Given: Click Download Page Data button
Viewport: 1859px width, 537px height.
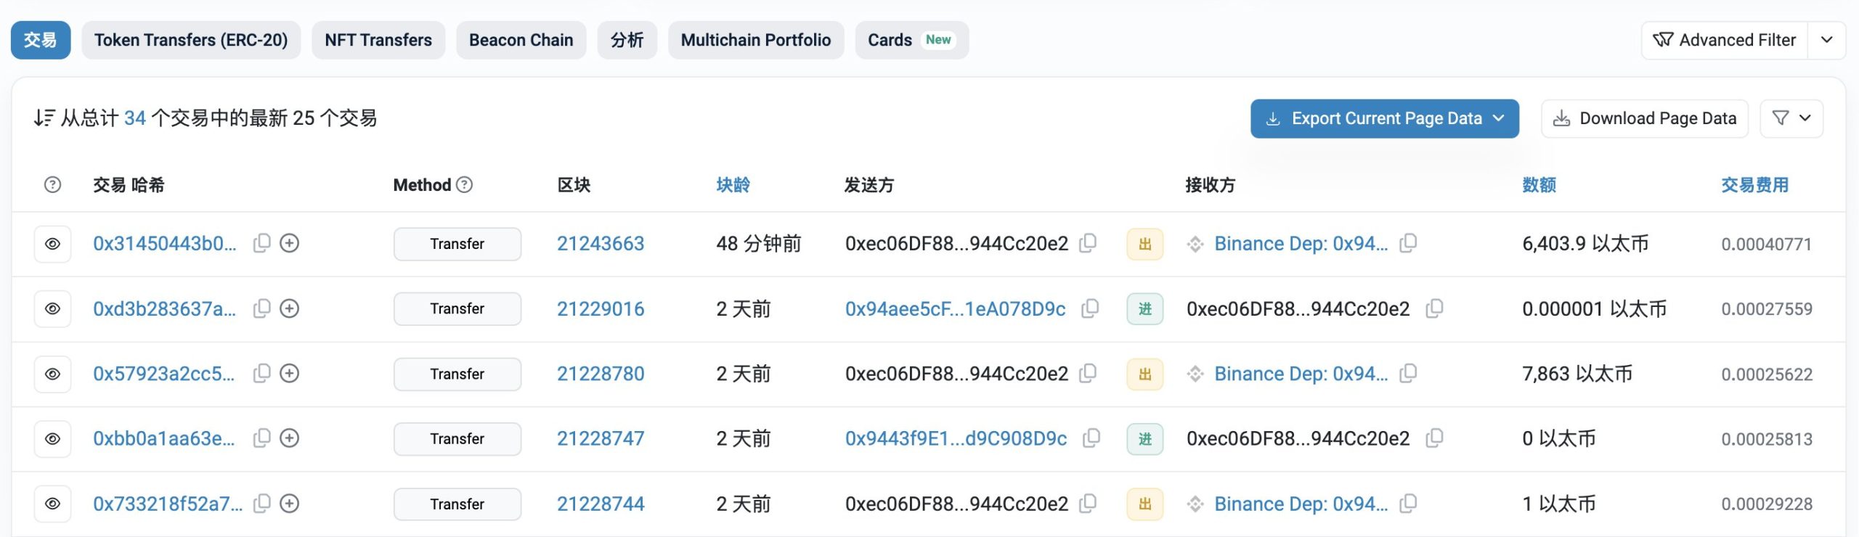Looking at the screenshot, I should (x=1644, y=118).
